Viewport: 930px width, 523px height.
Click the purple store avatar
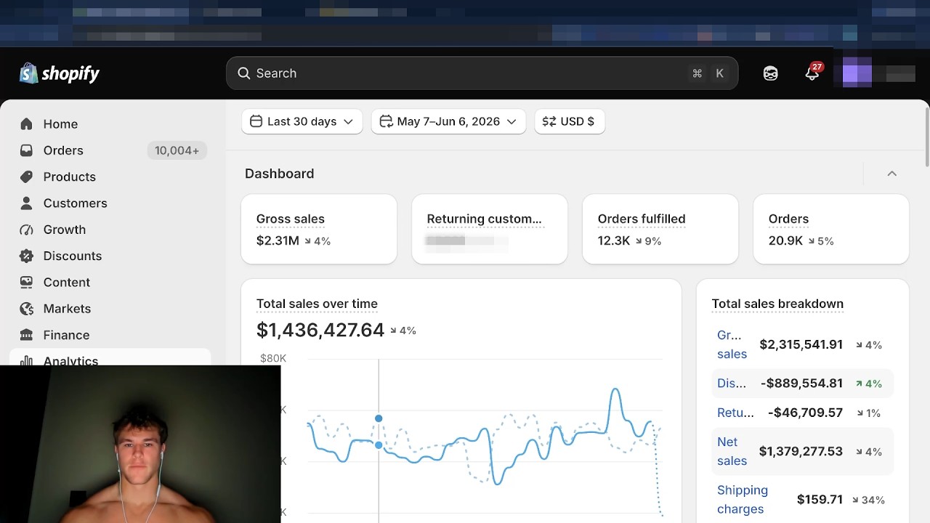pyautogui.click(x=857, y=73)
